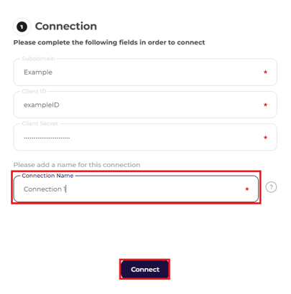Click the step 1 circle badge

pyautogui.click(x=22, y=27)
